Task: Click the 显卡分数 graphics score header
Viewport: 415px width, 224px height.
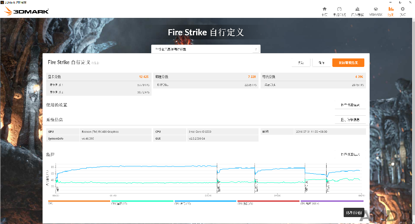Action: pyautogui.click(x=54, y=77)
